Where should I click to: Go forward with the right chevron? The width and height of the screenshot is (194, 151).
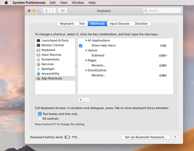[x=53, y=11]
